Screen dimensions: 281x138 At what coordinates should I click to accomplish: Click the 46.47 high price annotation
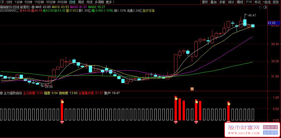pos(252,15)
